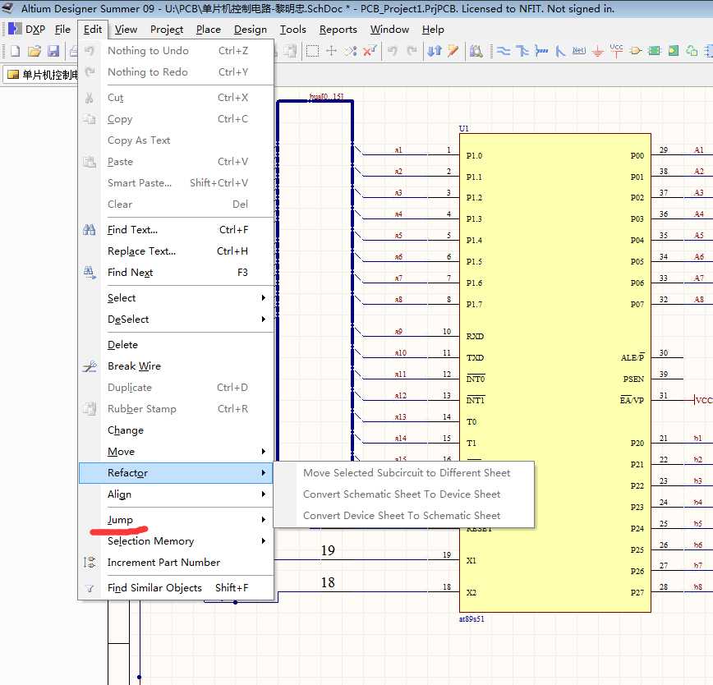The image size is (713, 685).
Task: Click the deselect all toolbar icon
Action: [350, 51]
